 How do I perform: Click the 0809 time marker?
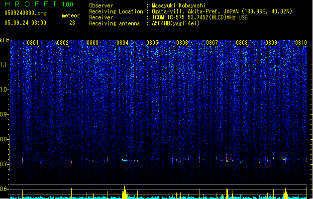[271, 43]
